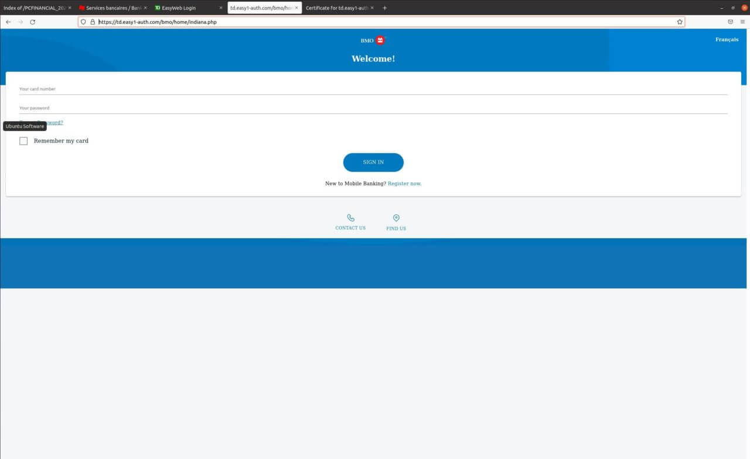
Task: Click the Find Us location pin icon
Action: pos(396,218)
